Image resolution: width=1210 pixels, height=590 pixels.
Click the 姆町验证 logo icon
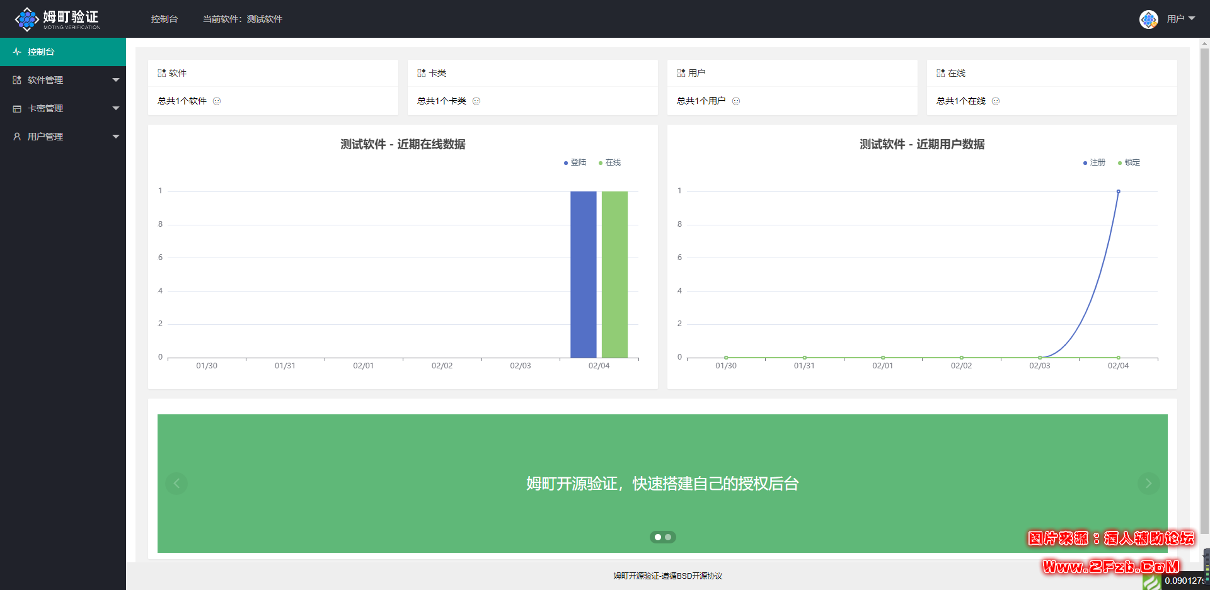[x=28, y=19]
